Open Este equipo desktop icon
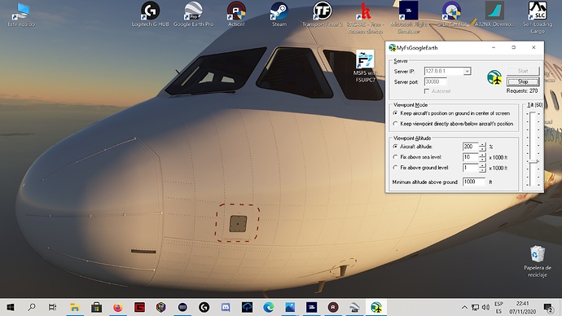The height and width of the screenshot is (316, 562). 21,15
